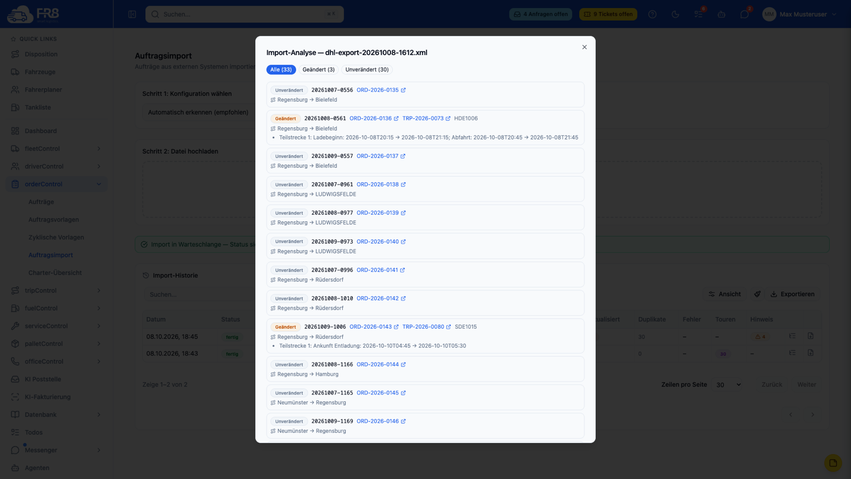Click the Exportieren button
This screenshot has width=851, height=479.
pyautogui.click(x=792, y=294)
